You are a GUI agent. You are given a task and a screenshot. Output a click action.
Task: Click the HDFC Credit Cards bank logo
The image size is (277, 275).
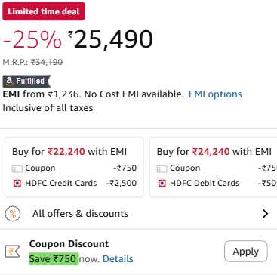coord(17,184)
